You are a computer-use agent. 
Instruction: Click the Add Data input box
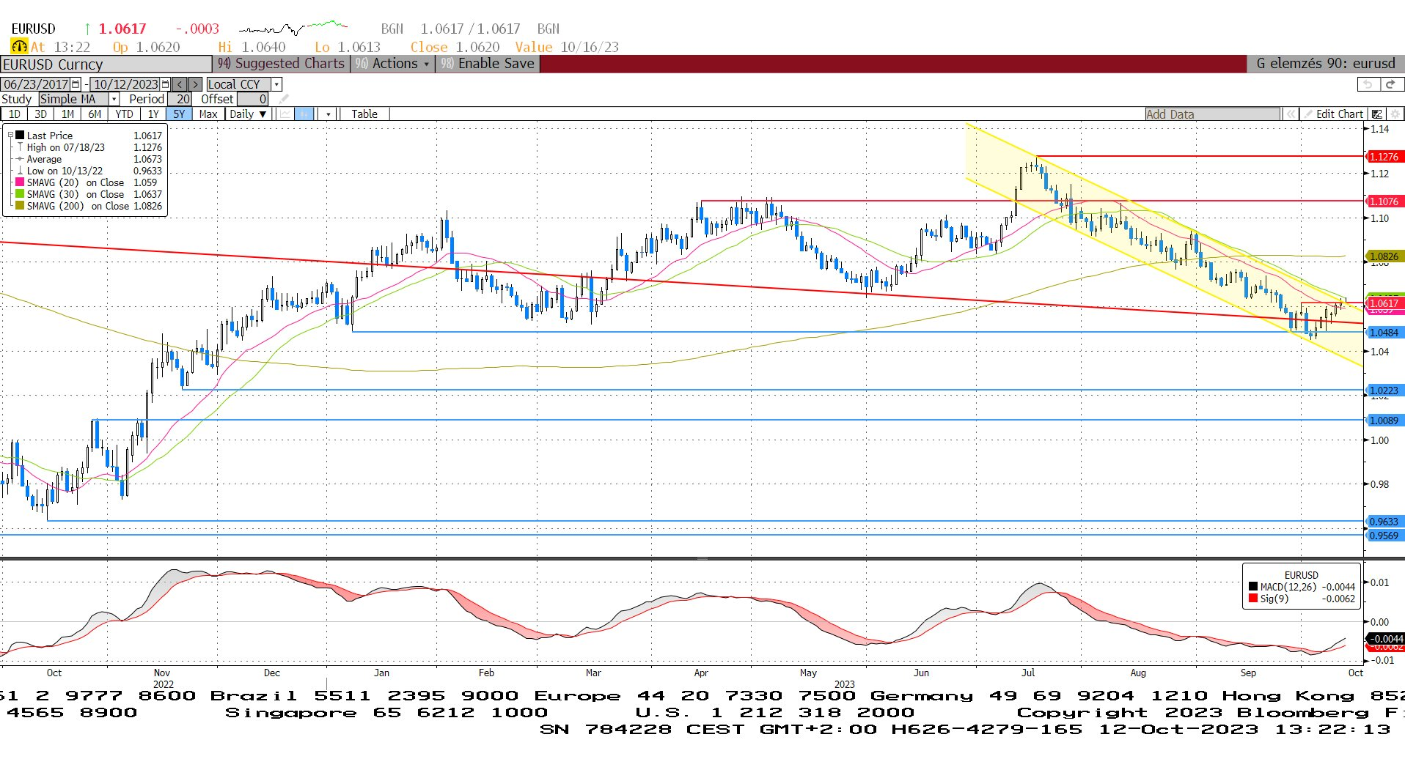pos(1213,114)
